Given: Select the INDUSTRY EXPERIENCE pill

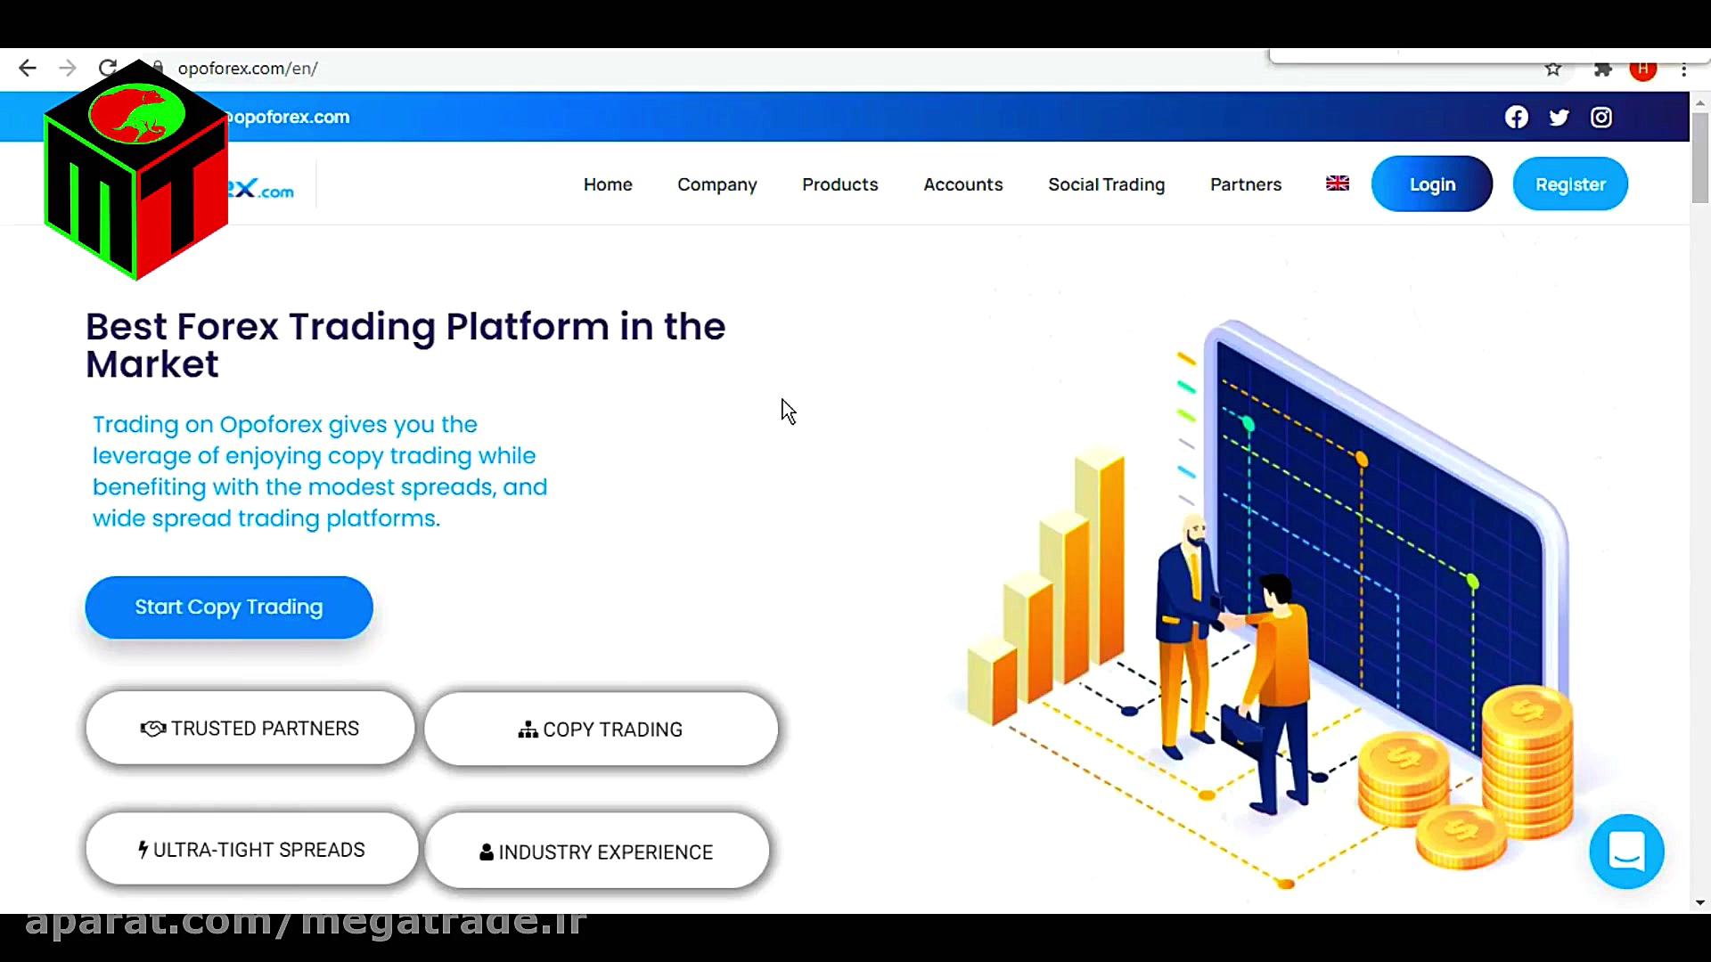Looking at the screenshot, I should (597, 852).
